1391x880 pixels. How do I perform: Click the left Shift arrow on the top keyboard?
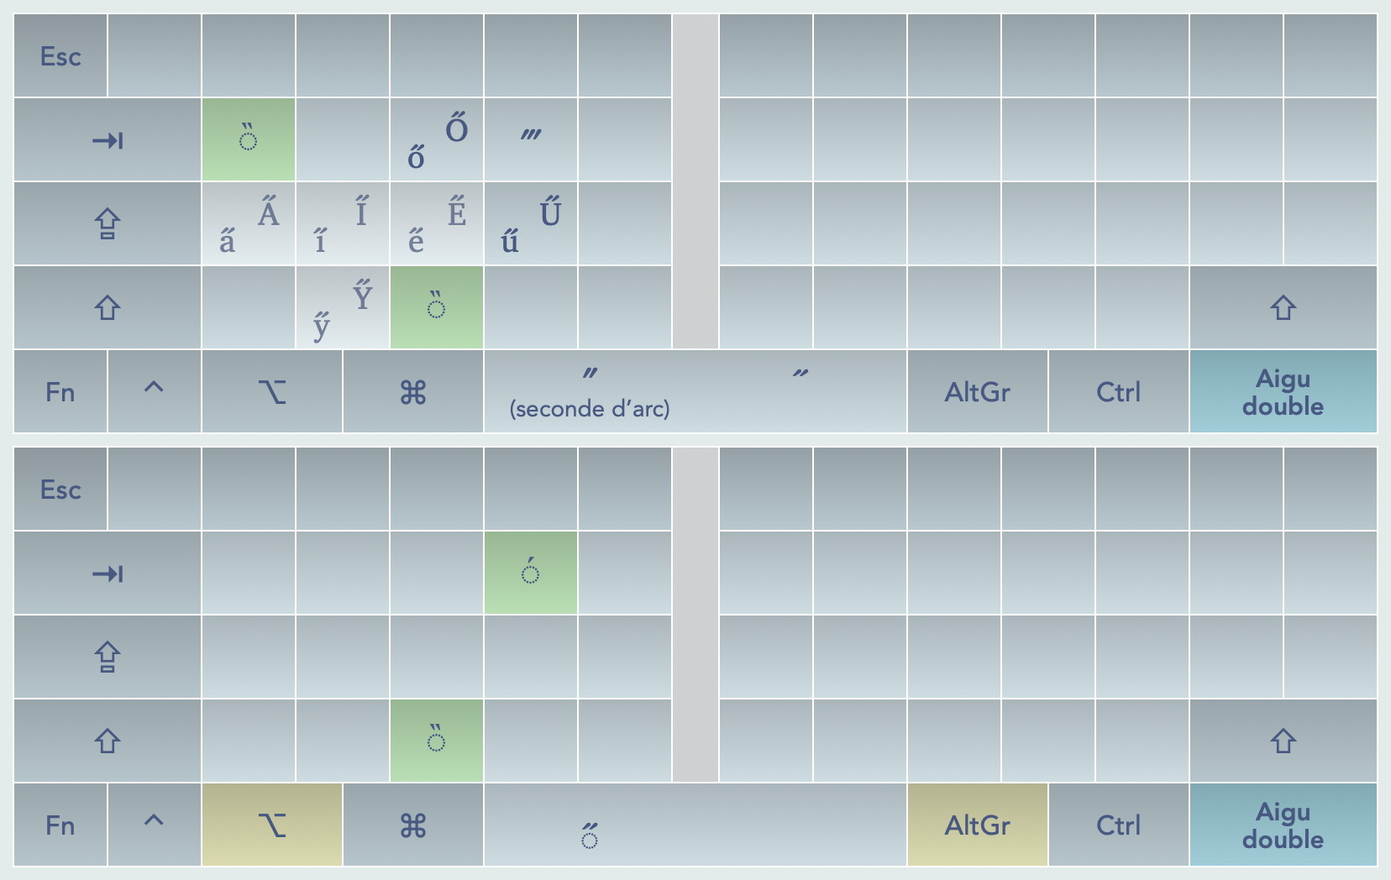pyautogui.click(x=108, y=307)
